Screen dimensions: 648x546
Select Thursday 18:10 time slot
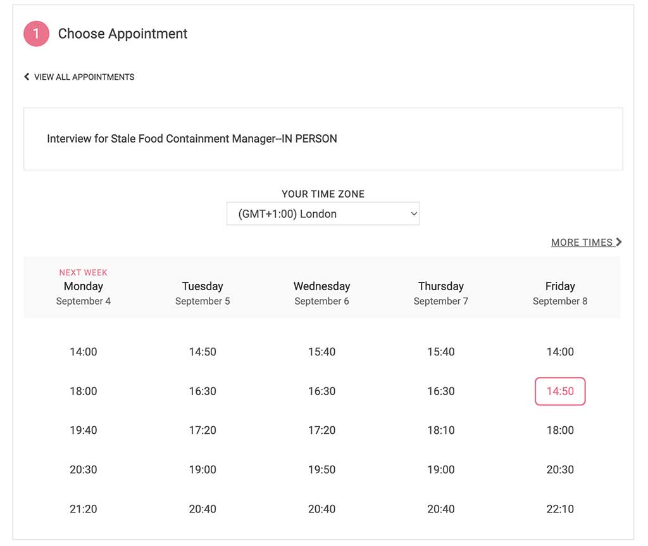441,430
